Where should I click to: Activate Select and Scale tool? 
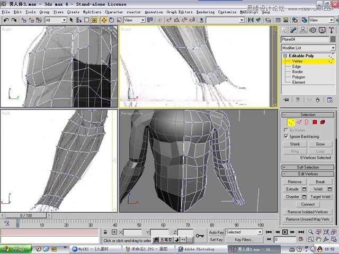coord(119,20)
